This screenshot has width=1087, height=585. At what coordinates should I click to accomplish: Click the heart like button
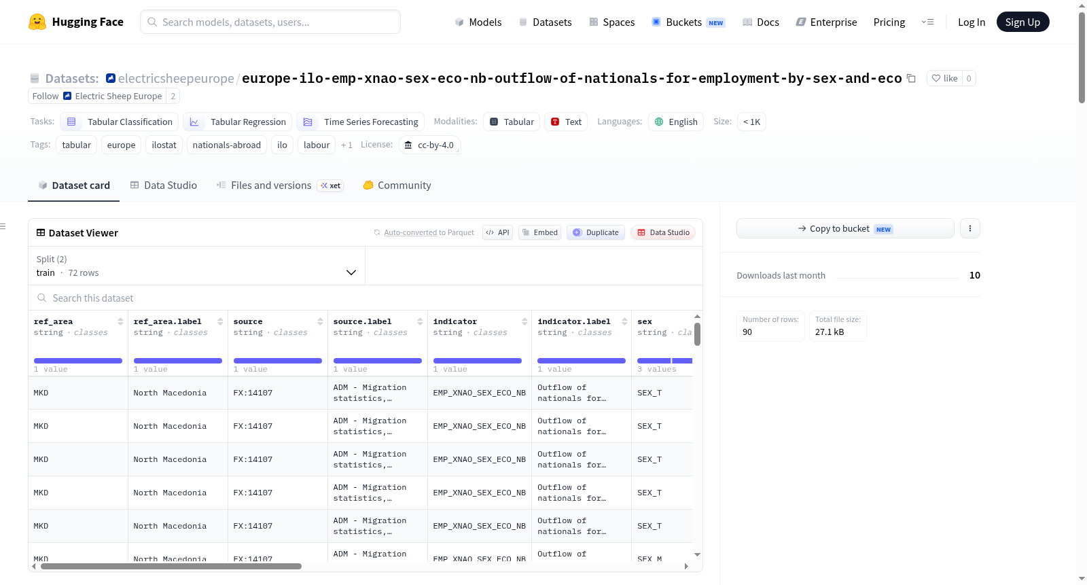pos(944,78)
